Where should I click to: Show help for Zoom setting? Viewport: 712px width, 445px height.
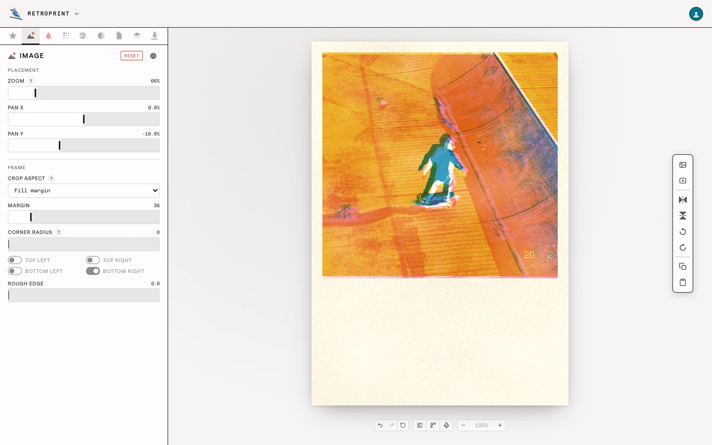31,81
